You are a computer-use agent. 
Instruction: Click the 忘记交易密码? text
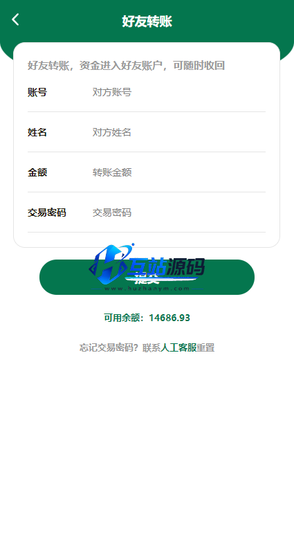pyautogui.click(x=109, y=347)
